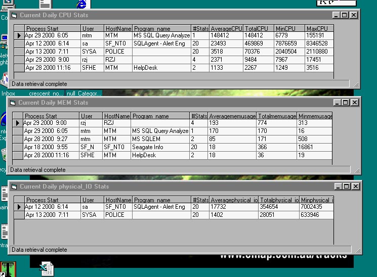Minimize the Current Daily physical_IO Stats window

point(338,187)
